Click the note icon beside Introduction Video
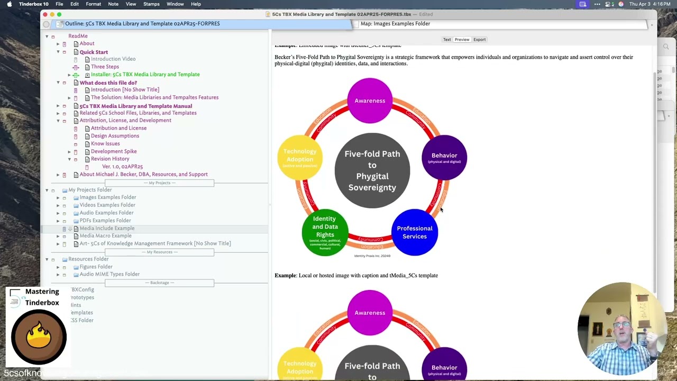677x381 pixels. [x=87, y=59]
